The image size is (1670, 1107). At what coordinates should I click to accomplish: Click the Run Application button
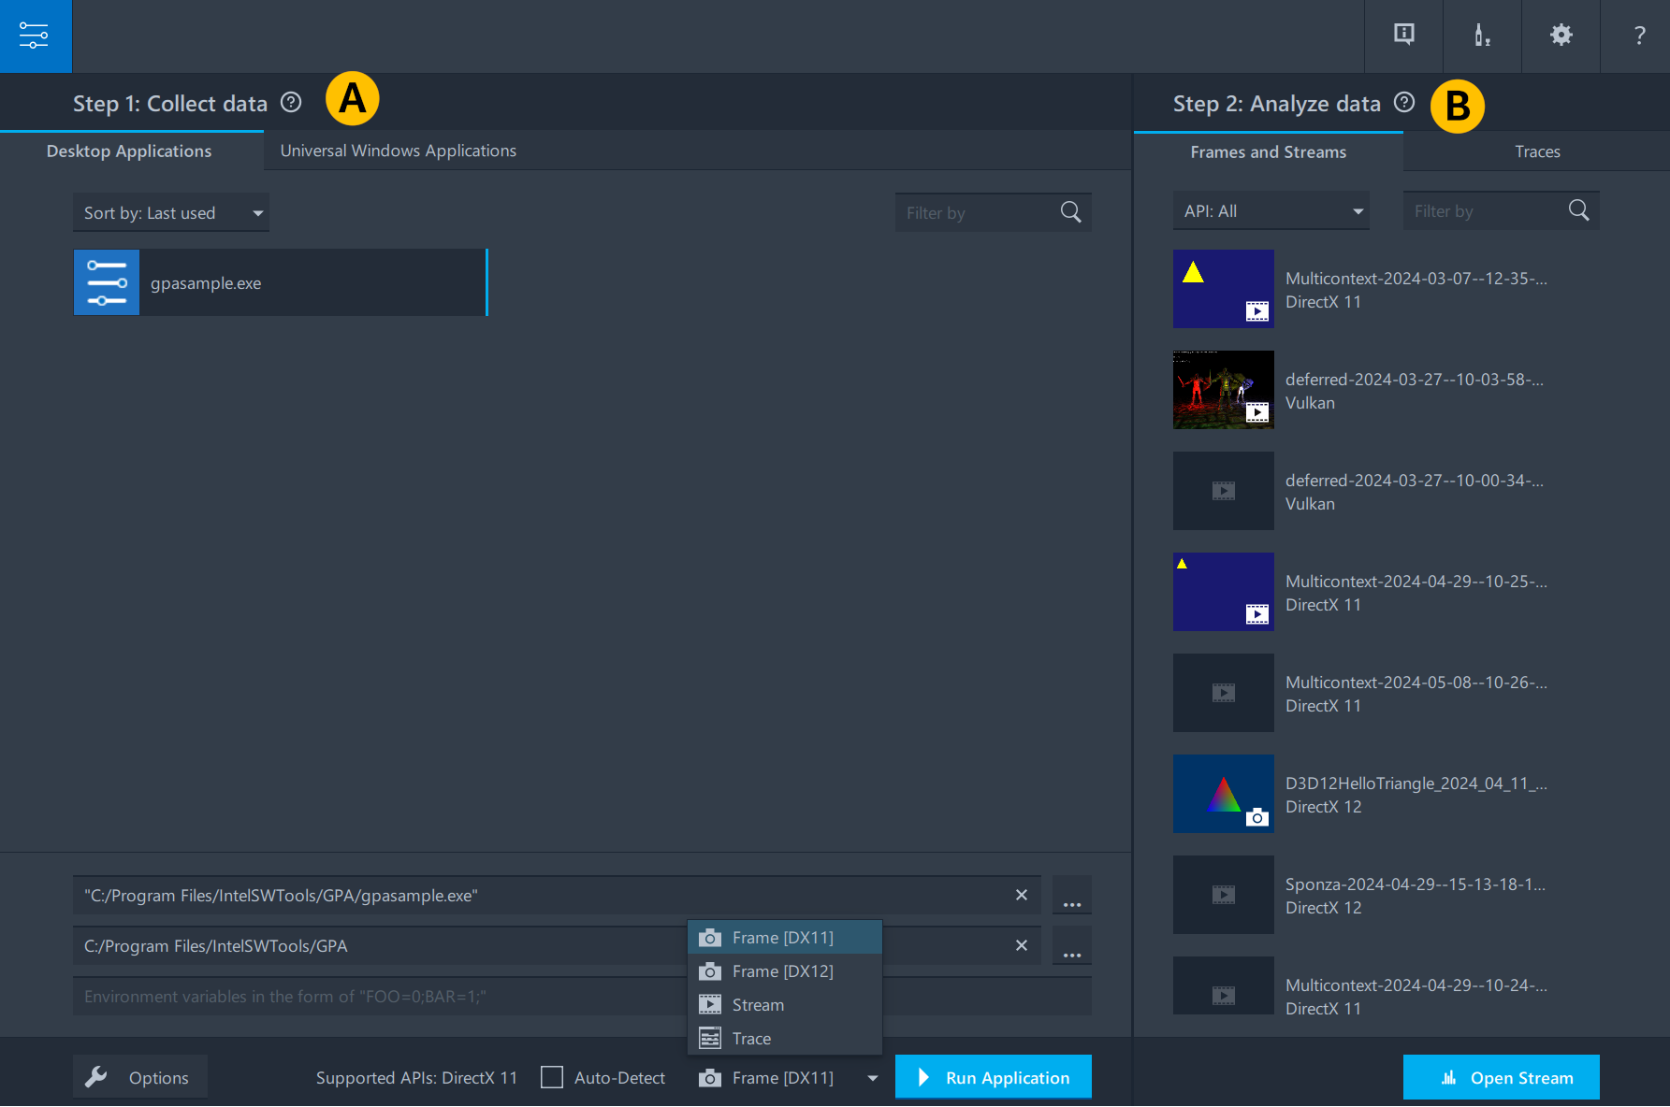[x=993, y=1077]
